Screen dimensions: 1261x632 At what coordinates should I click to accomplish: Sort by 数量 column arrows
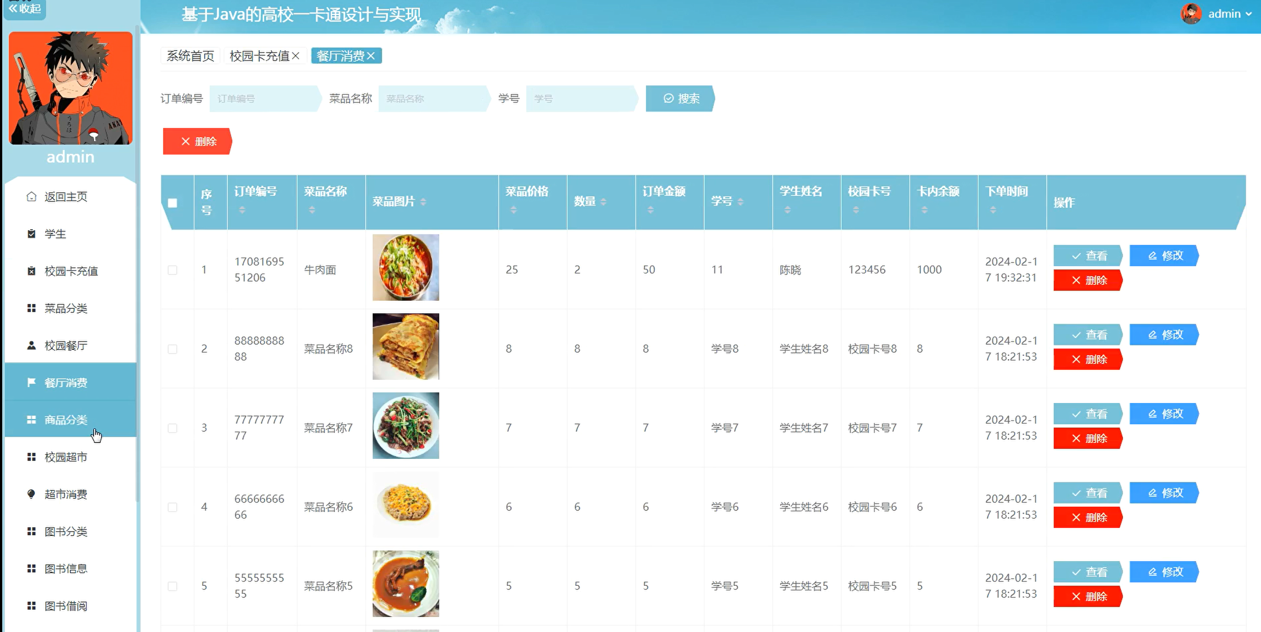click(603, 201)
